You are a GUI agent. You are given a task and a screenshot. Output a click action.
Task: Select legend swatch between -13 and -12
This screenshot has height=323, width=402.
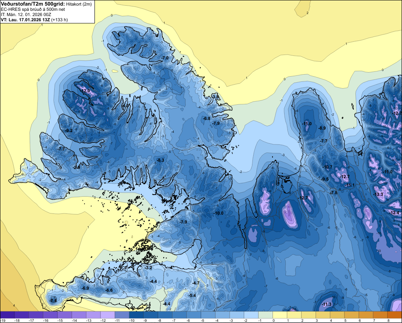tap(93, 315)
